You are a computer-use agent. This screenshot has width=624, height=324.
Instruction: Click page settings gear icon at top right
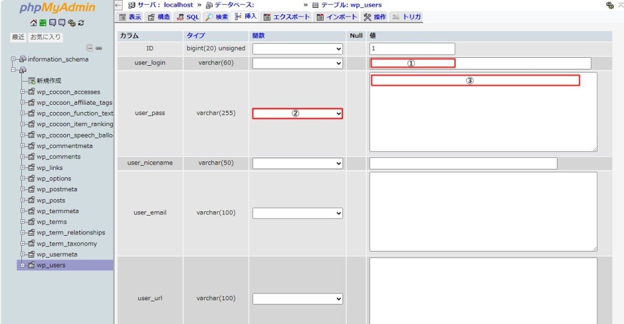pyautogui.click(x=609, y=5)
